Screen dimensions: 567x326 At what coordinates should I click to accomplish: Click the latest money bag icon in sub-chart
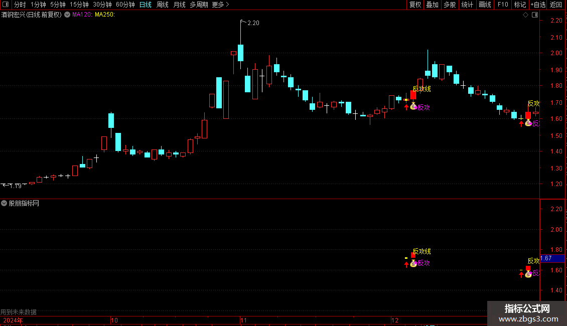point(528,274)
